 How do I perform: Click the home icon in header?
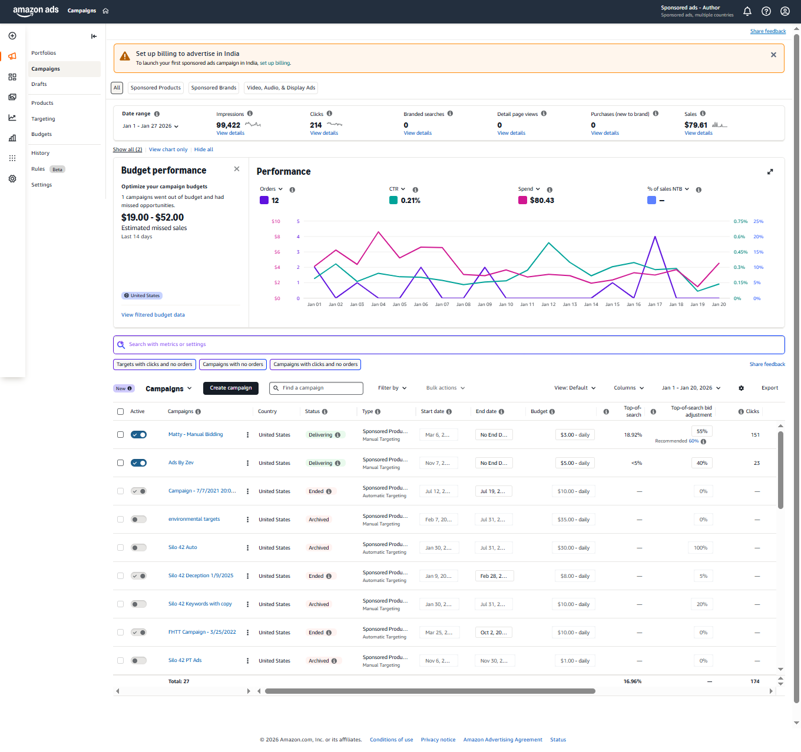click(x=106, y=11)
